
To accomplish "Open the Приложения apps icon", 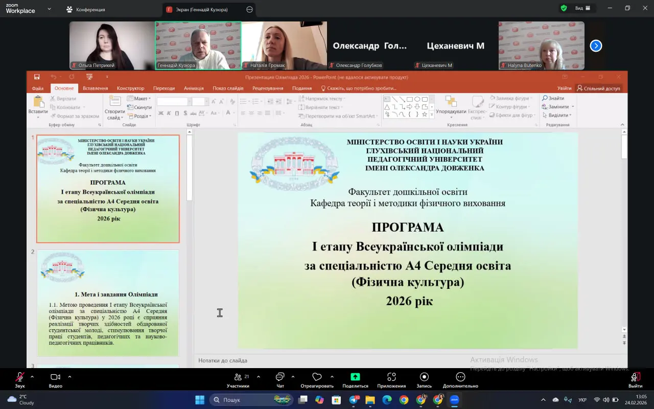I will (x=391, y=377).
